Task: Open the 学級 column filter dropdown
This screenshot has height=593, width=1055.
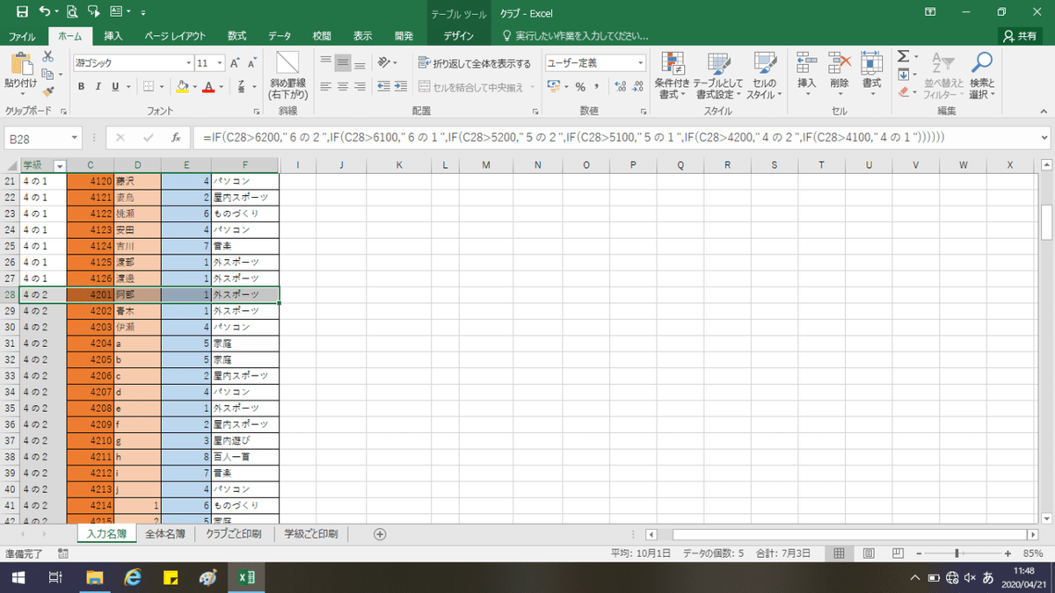Action: click(60, 165)
